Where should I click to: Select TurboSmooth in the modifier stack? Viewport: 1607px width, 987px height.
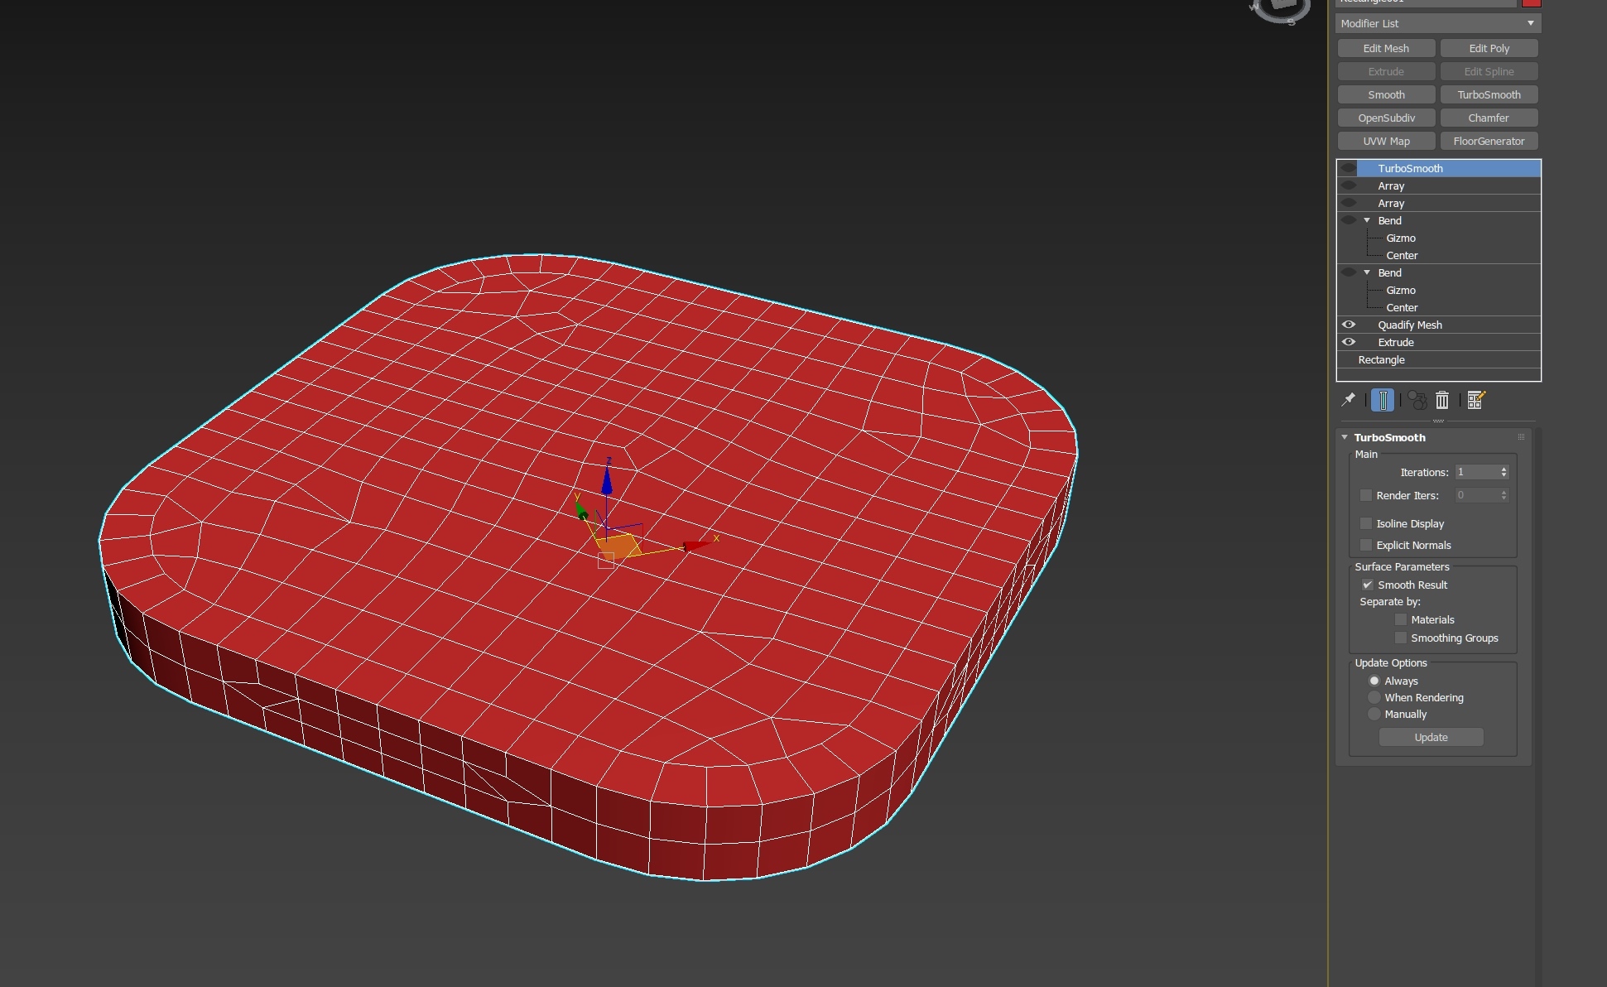point(1439,168)
